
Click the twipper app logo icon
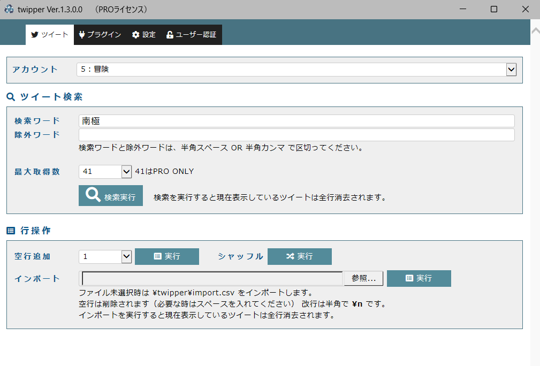point(9,10)
